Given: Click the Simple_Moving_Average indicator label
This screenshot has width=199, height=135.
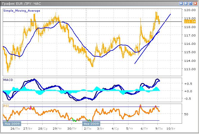Looking at the screenshot, I should pos(22,10).
